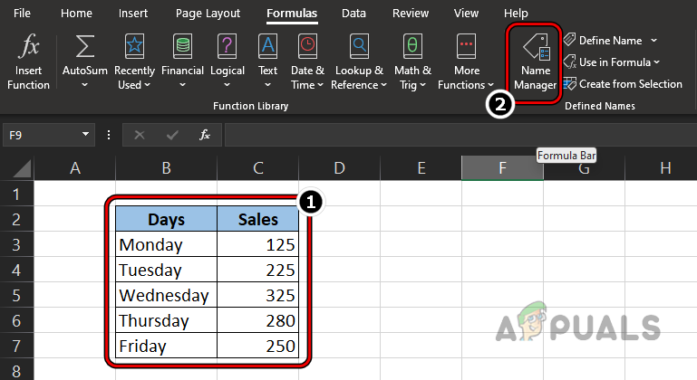Open Lookup & Reference functions icon
The width and height of the screenshot is (697, 380).
point(358,45)
